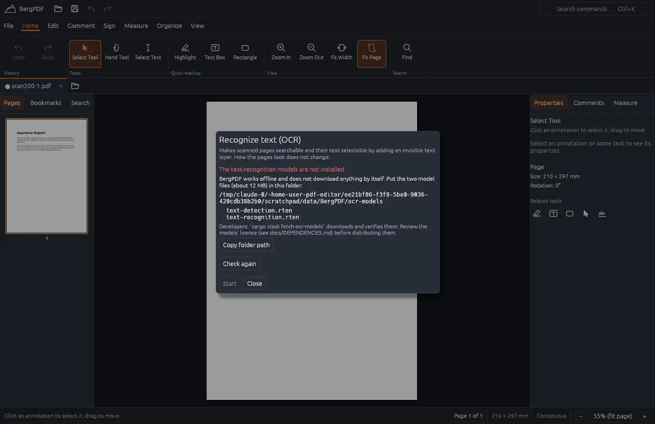Show the Bookmarks side panel tab
Image resolution: width=655 pixels, height=424 pixels.
[46, 103]
